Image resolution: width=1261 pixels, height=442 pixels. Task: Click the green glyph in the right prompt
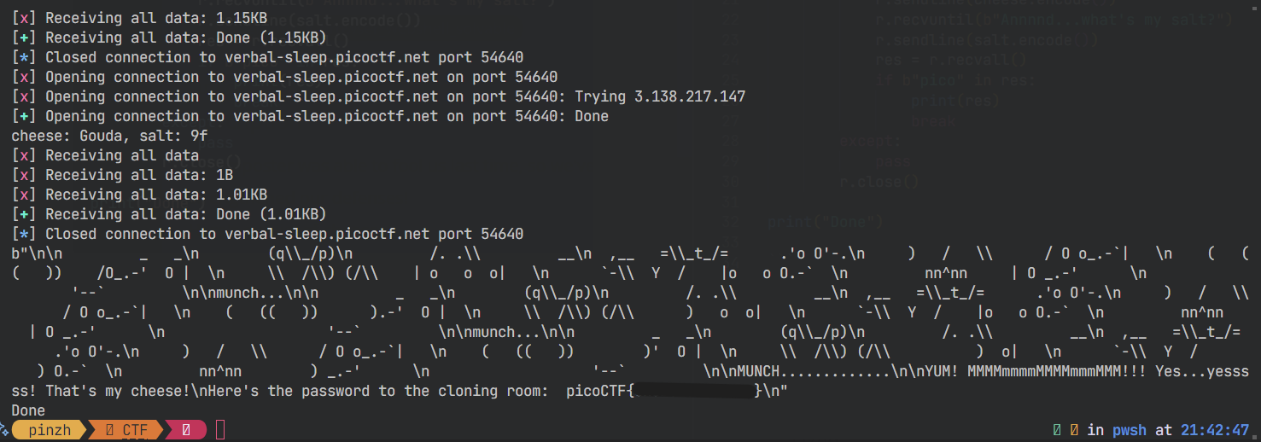click(x=1057, y=430)
